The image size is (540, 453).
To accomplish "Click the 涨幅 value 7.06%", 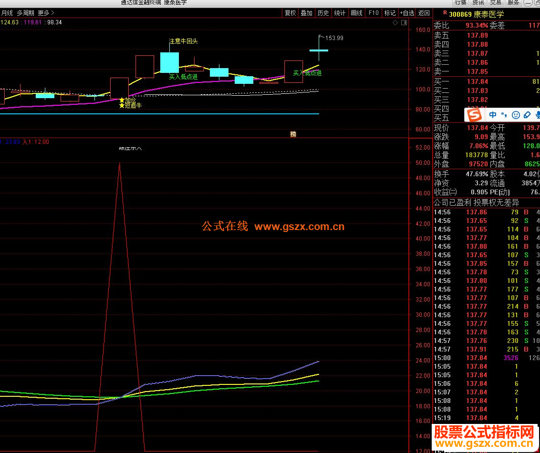I will 478,146.
